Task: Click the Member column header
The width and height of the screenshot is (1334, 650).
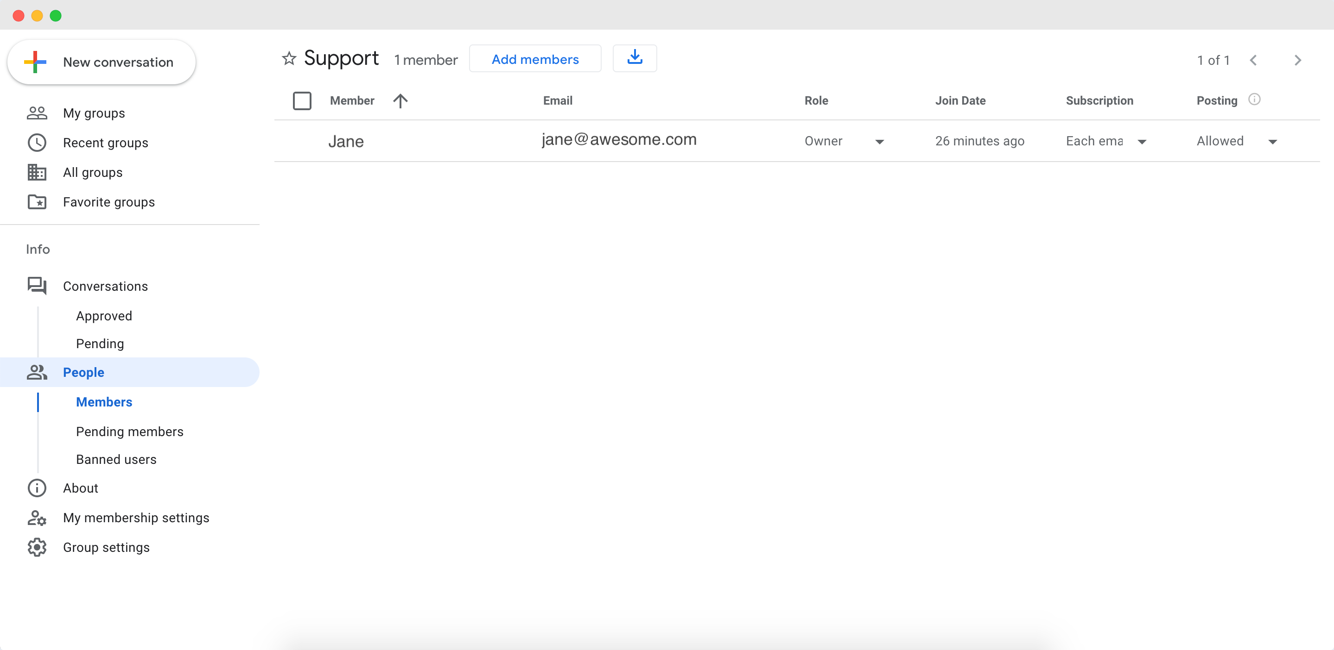Action: pos(352,101)
